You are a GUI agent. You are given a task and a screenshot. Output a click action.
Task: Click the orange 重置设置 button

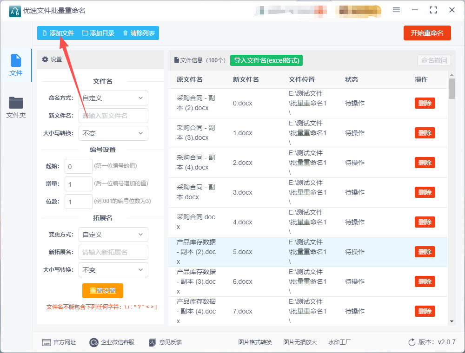click(x=103, y=291)
